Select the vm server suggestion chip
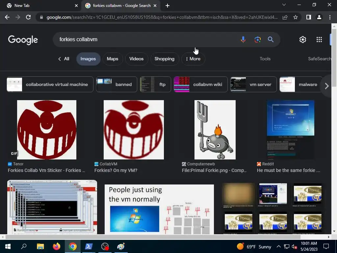Screen dimensions: 337x253 pyautogui.click(x=253, y=84)
